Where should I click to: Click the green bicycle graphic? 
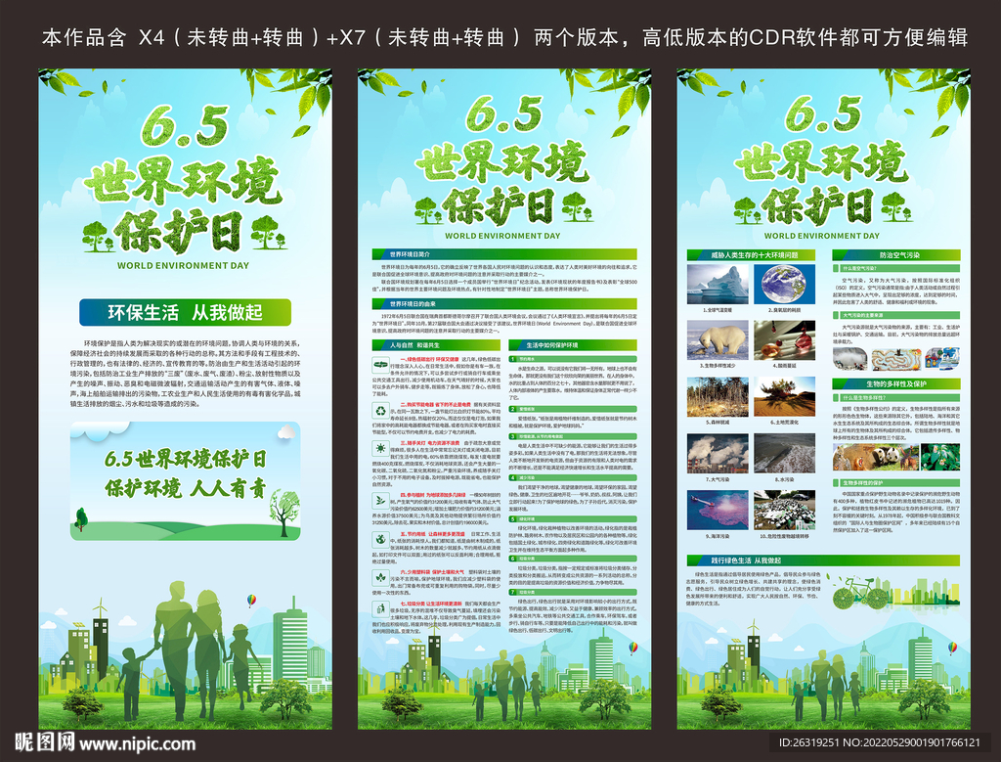(861, 592)
